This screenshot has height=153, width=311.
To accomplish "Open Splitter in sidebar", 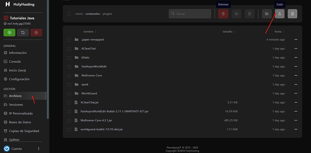I will [x=14, y=140].
